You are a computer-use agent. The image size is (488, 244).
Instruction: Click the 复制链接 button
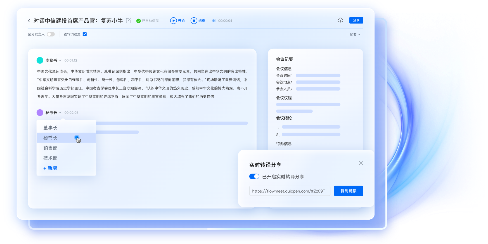tap(348, 191)
